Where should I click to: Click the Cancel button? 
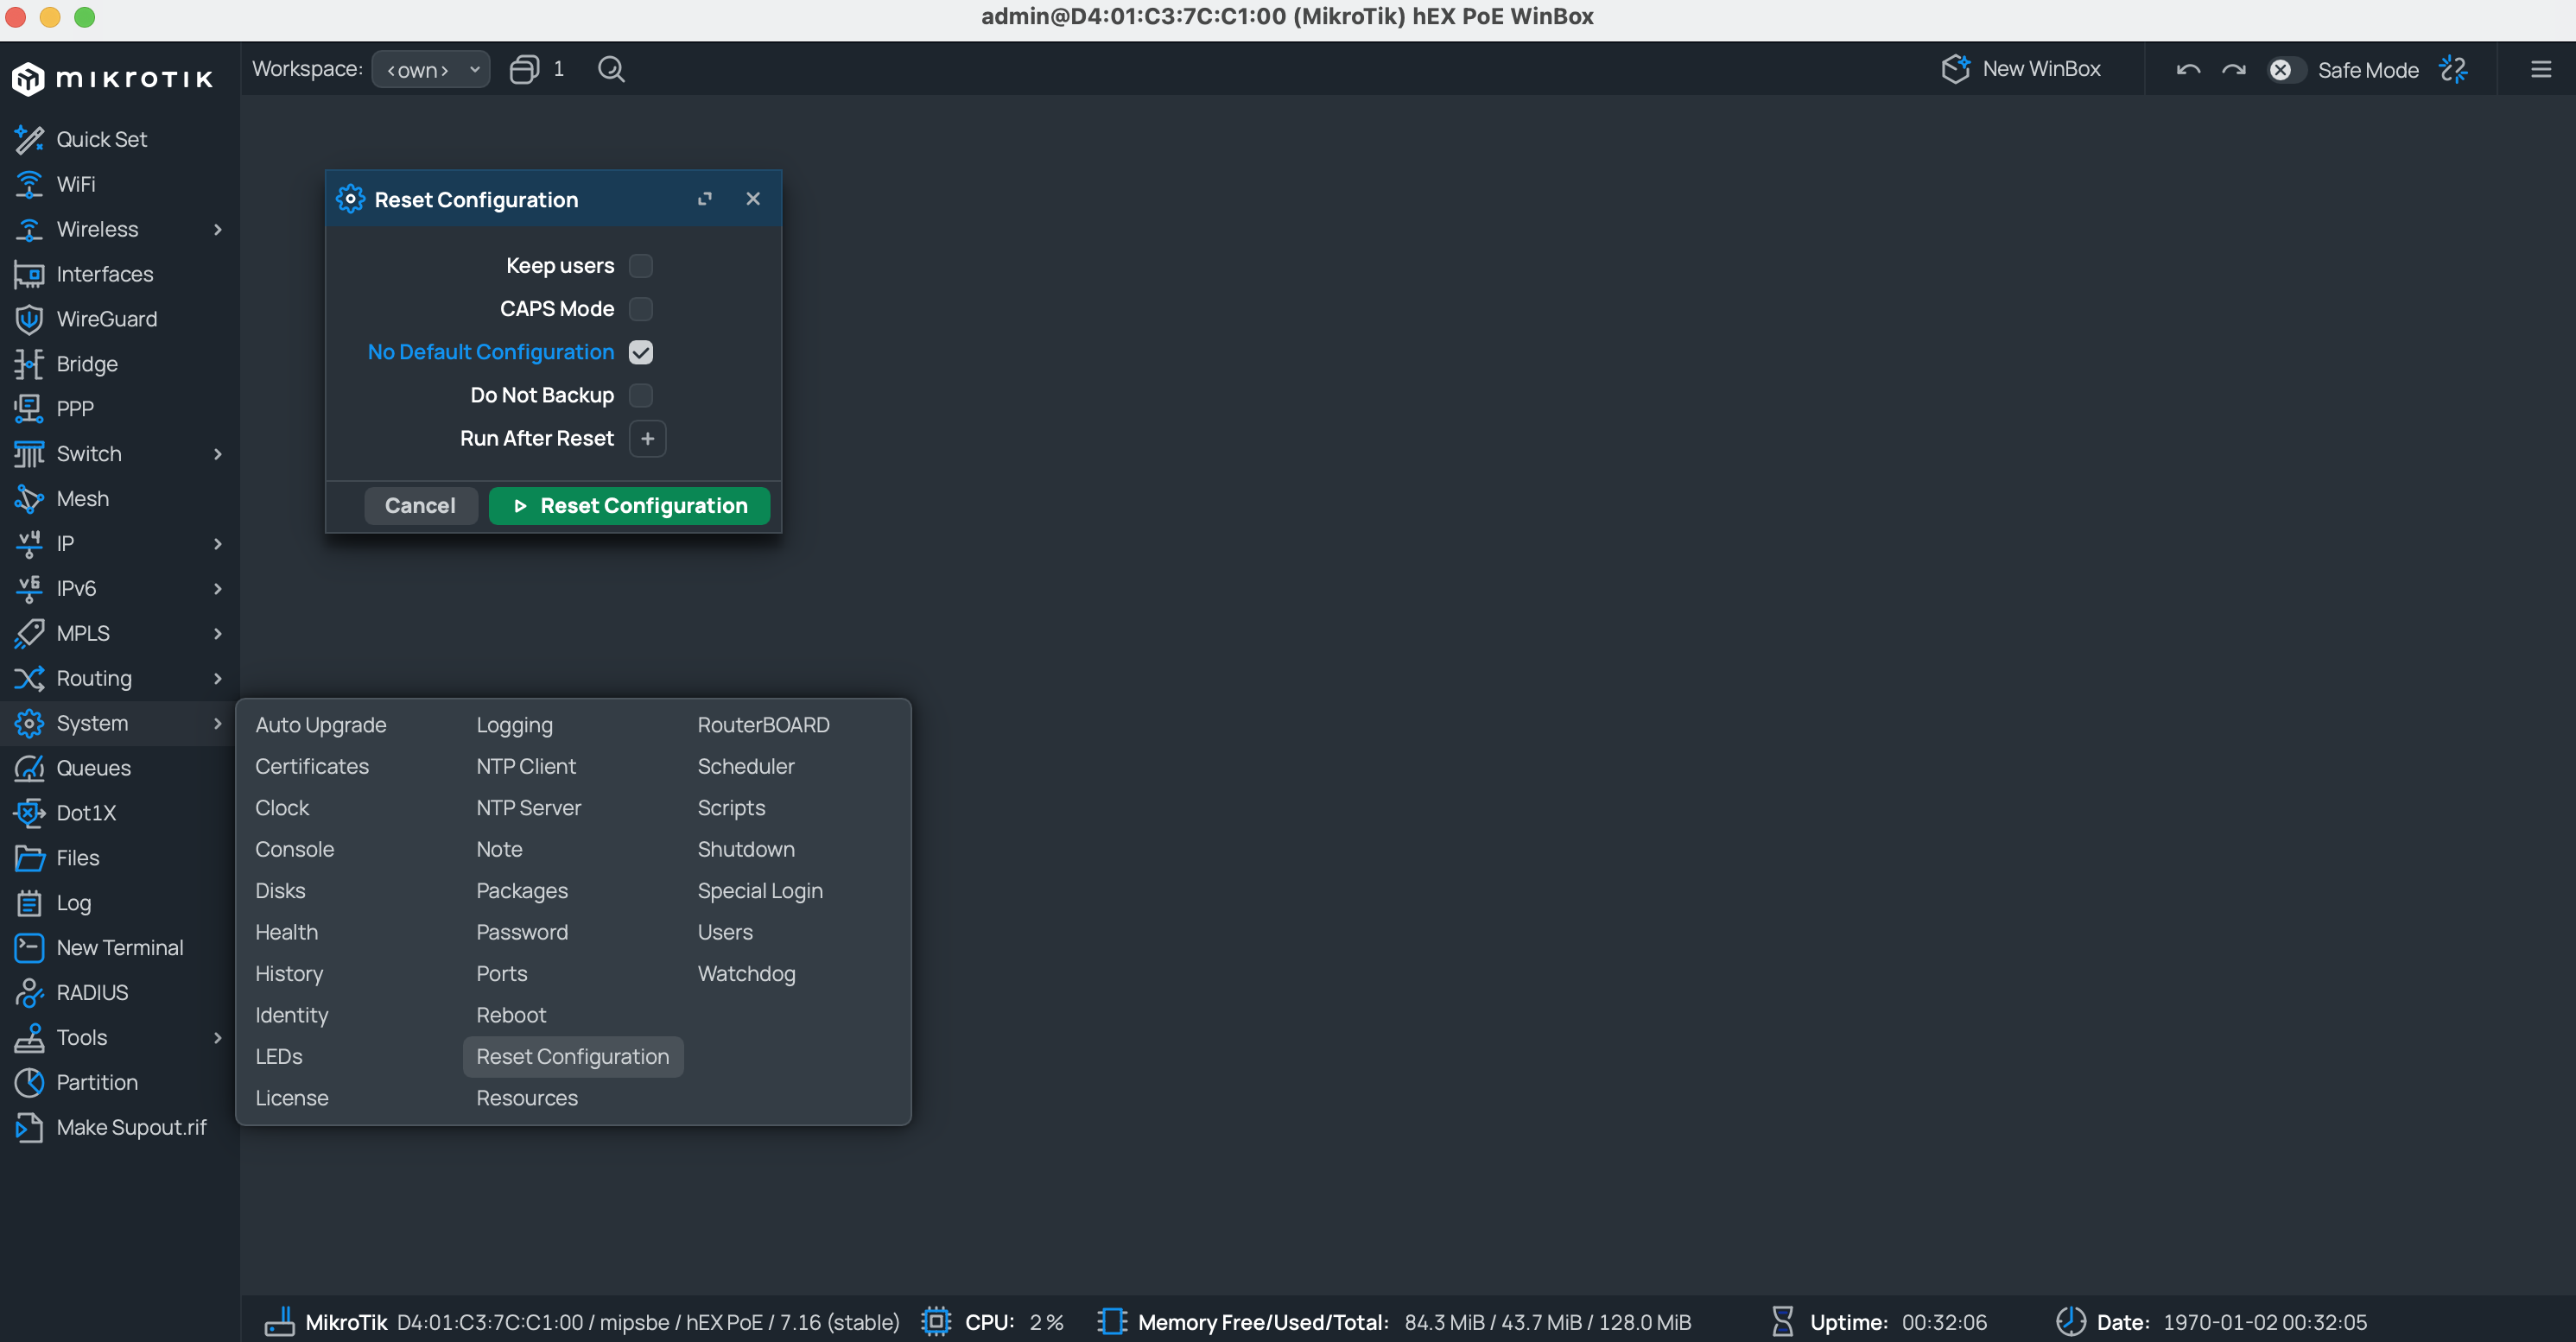click(420, 505)
